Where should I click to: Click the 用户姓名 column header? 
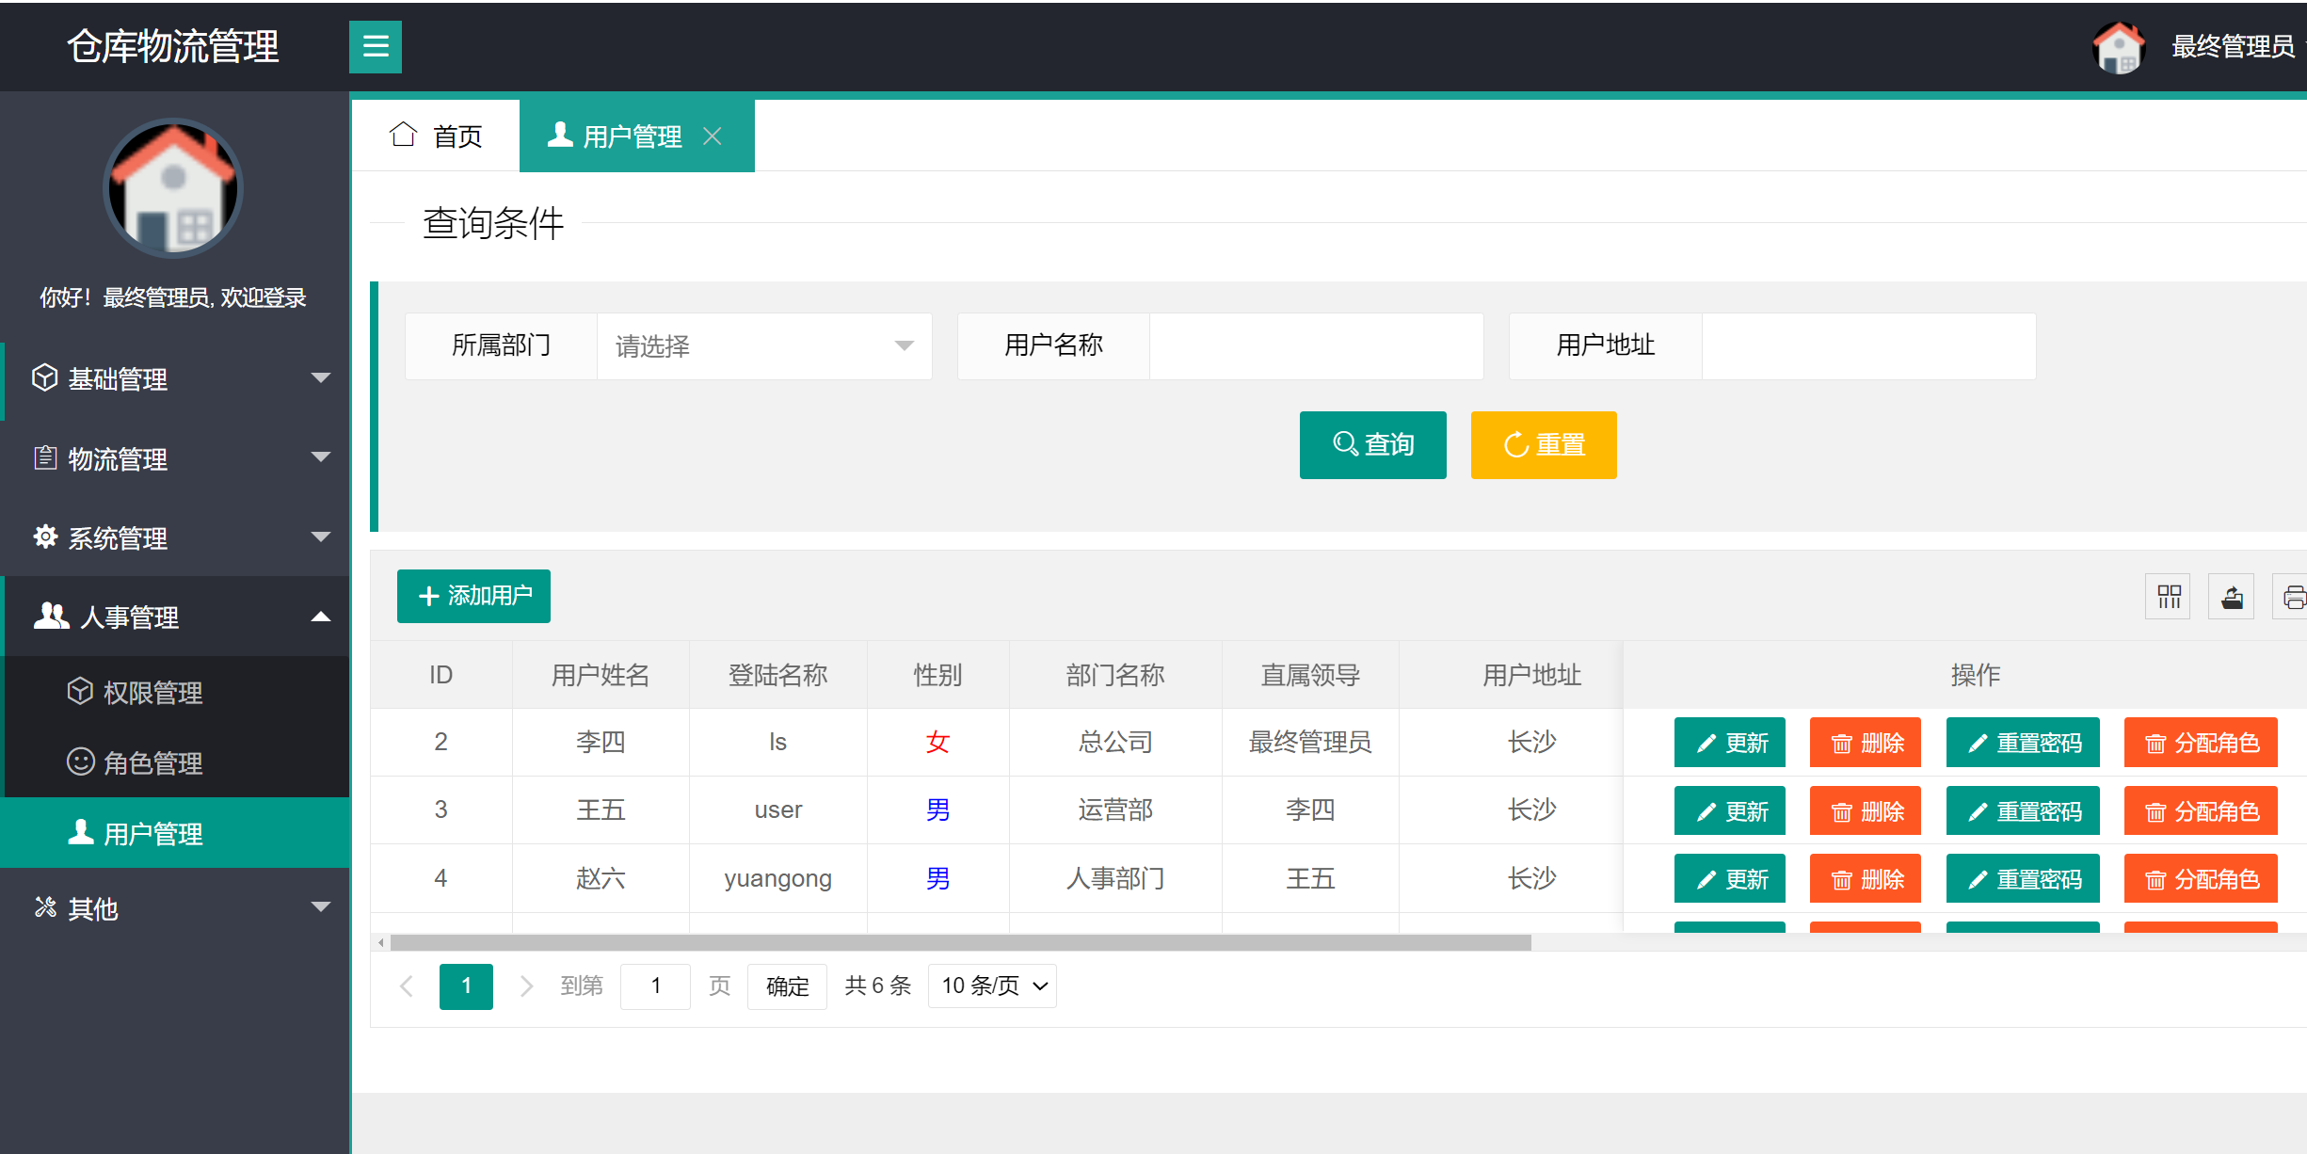pyautogui.click(x=601, y=675)
